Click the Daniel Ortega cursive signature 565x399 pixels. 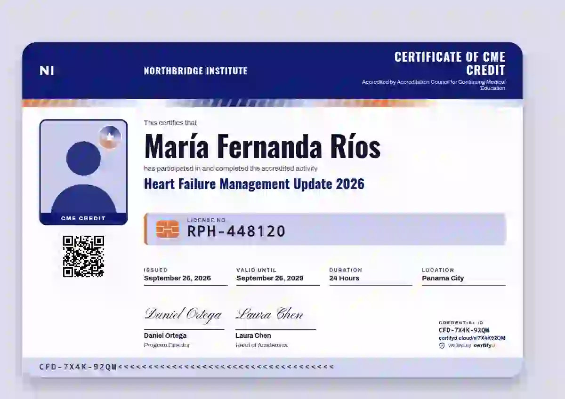tap(183, 314)
